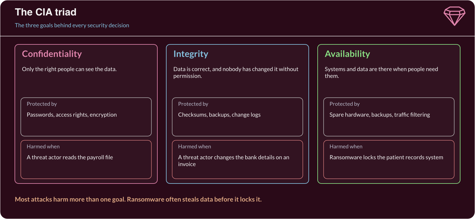
Task: Click 'Protected by' label under Availability
Action: coord(345,104)
